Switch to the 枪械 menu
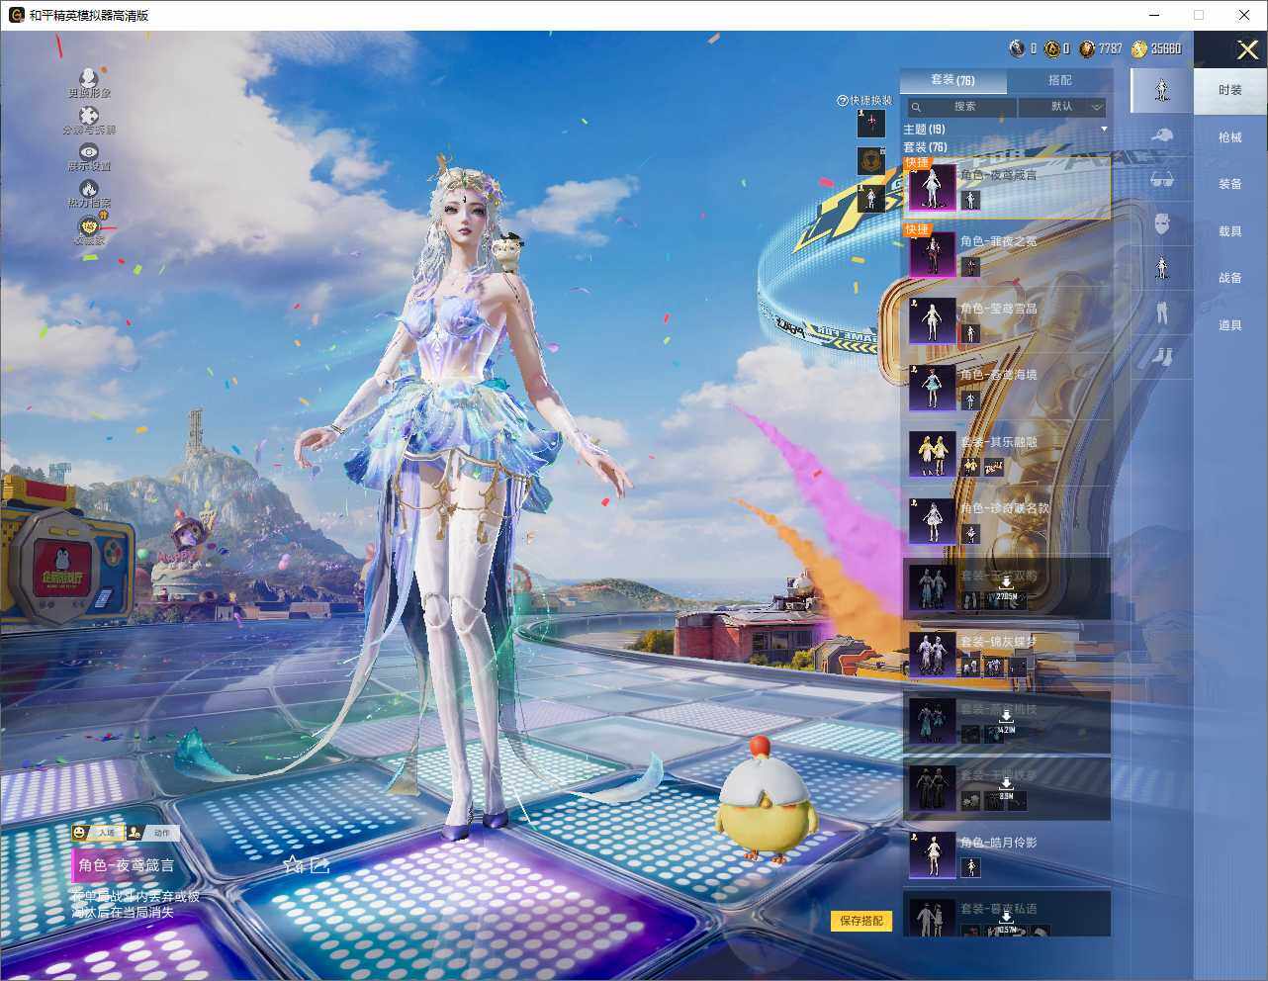This screenshot has width=1268, height=981. [x=1230, y=137]
